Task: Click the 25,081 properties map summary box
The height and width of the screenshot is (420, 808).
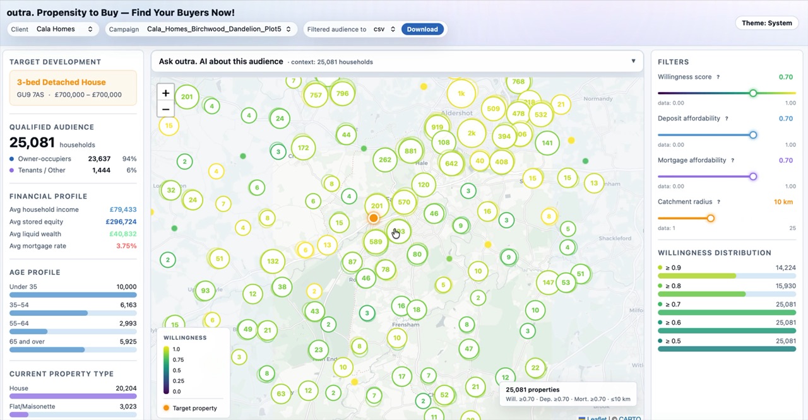Action: click(x=567, y=394)
